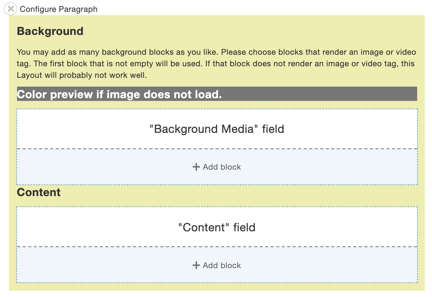Click the plus icon under Background Media
Viewport: 432px width, 297px height.
[196, 167]
